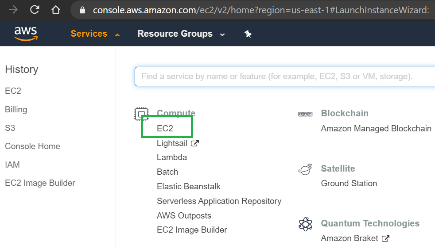
Task: Click the service search field
Action: pyautogui.click(x=284, y=77)
